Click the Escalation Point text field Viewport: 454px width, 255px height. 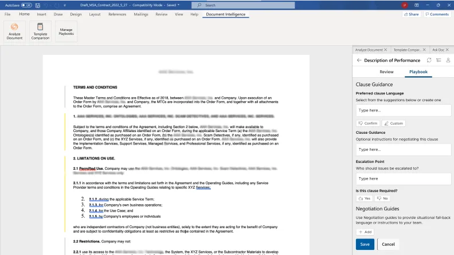[x=404, y=178]
